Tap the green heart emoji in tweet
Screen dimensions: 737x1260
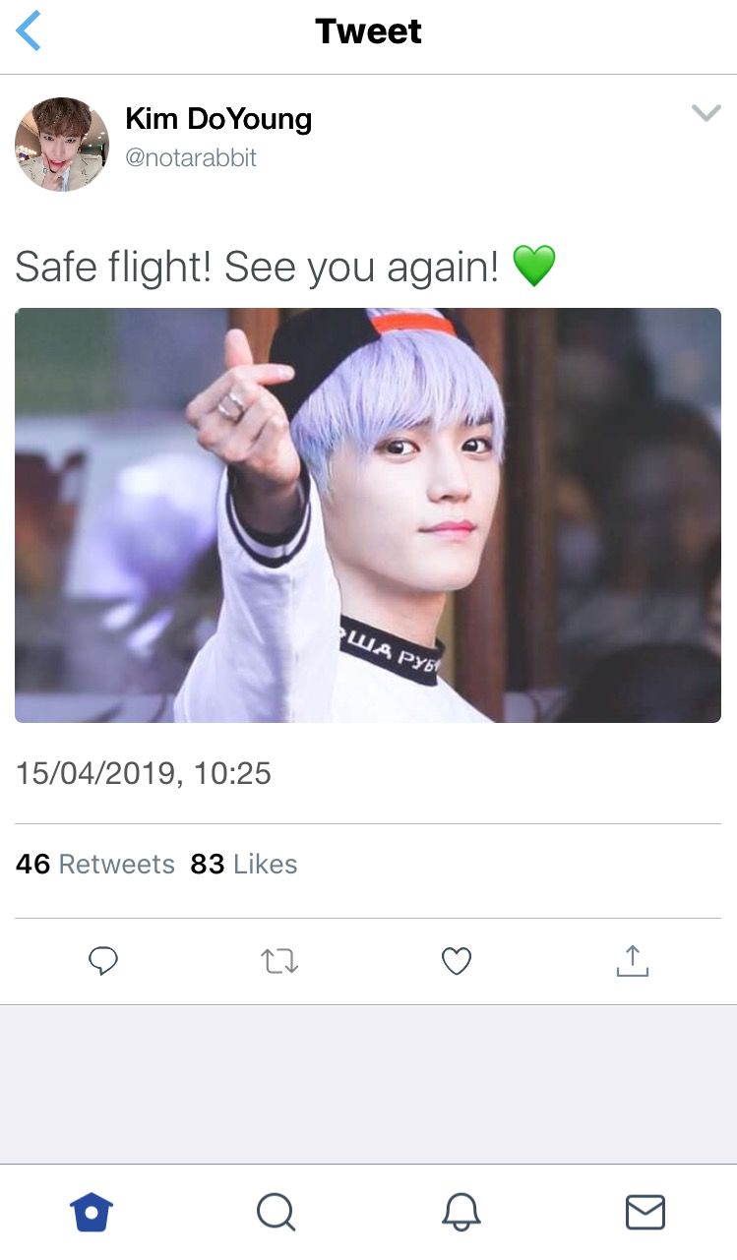(534, 266)
